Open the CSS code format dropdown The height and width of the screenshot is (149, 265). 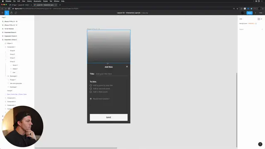click(x=241, y=19)
